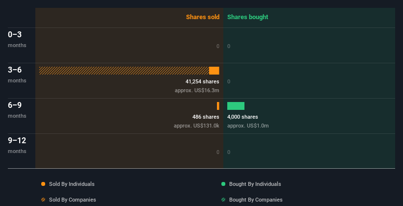Click the orange Sold By Individuals legend dot

point(43,184)
